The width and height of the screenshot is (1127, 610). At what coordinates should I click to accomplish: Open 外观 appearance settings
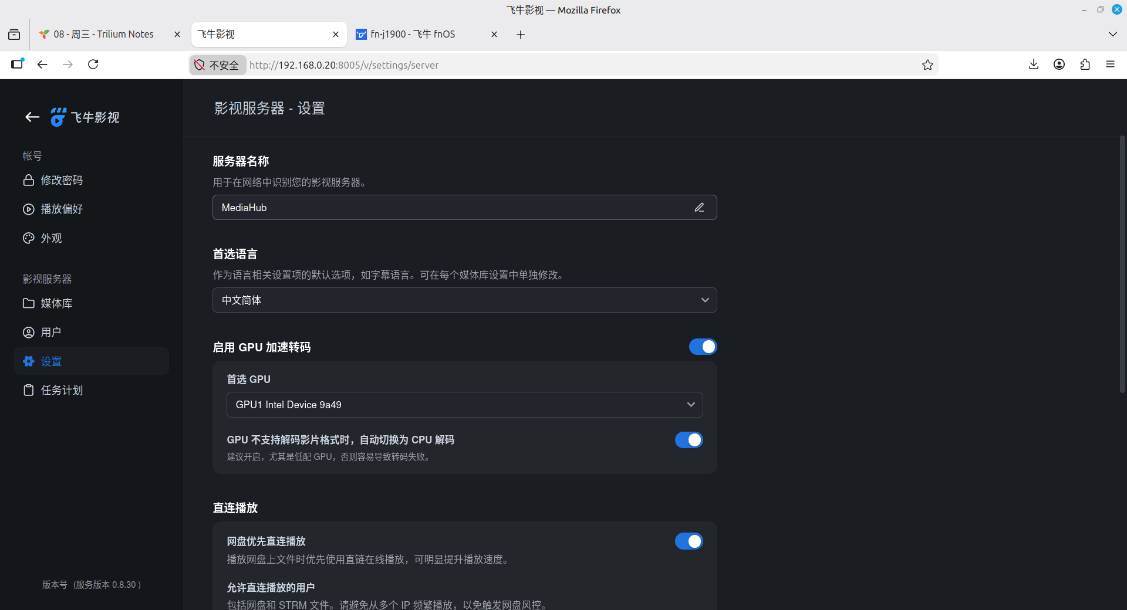tap(51, 238)
